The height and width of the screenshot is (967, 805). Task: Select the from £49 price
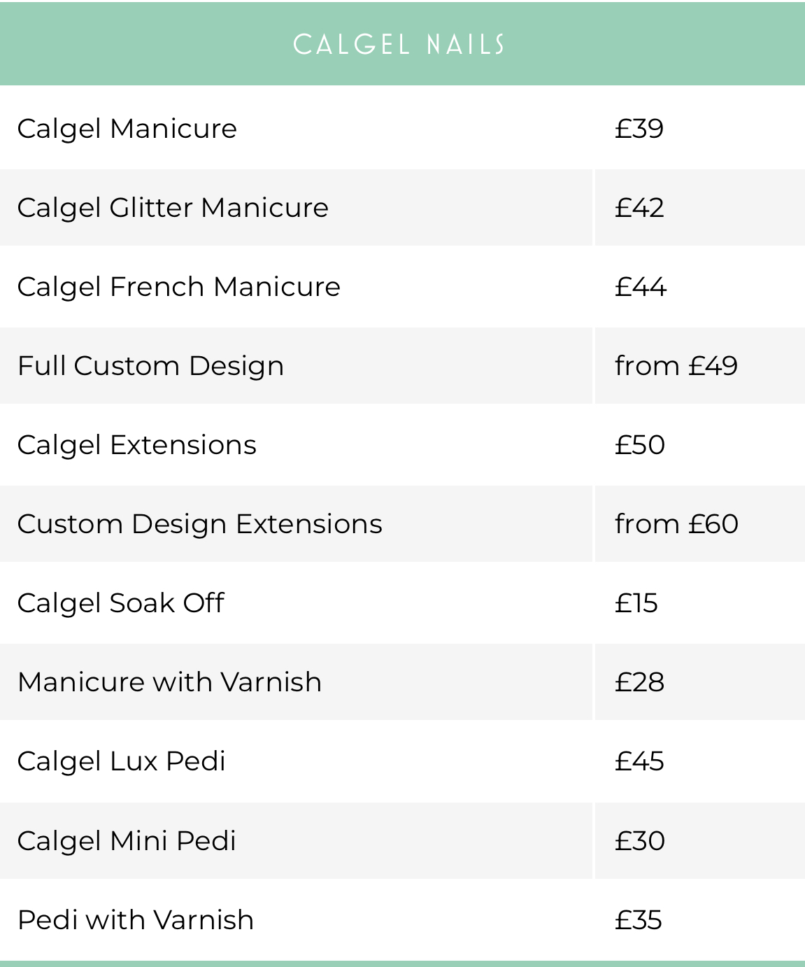[x=676, y=365]
